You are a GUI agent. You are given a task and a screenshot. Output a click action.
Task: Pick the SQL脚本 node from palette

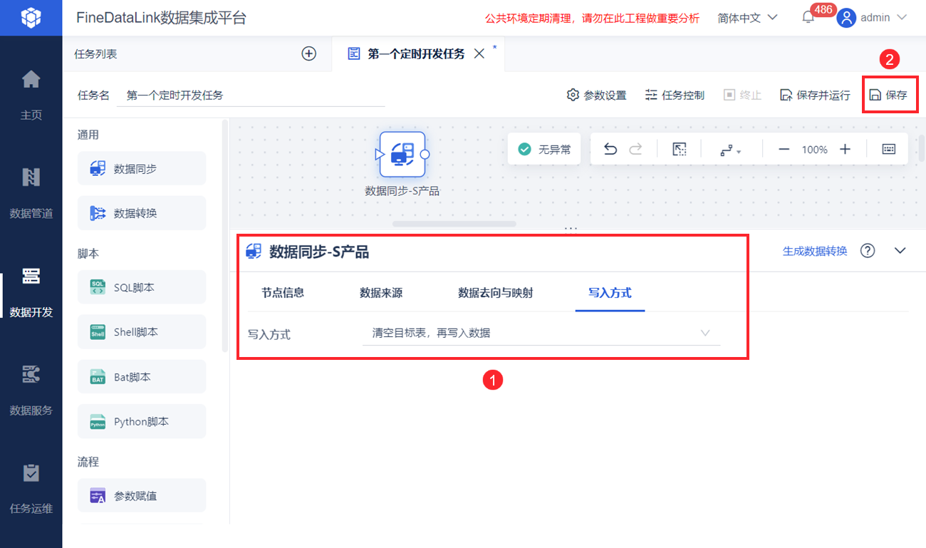(142, 288)
